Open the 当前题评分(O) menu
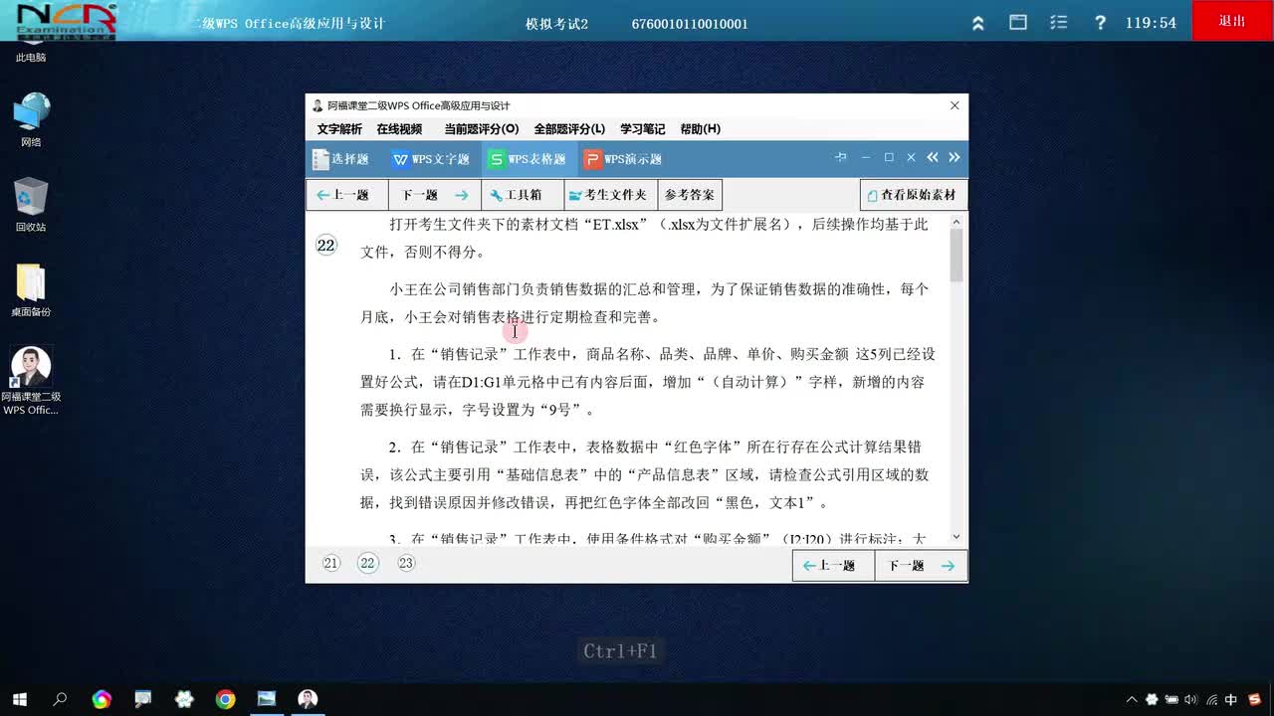The height and width of the screenshot is (716, 1274). coord(482,129)
